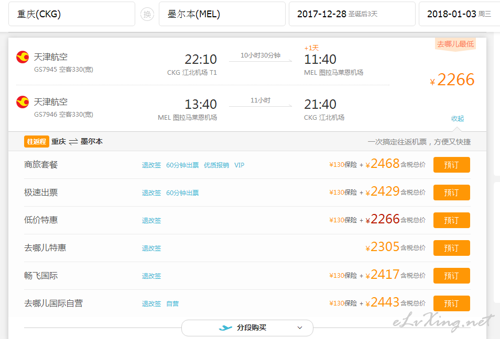500x339 pixels.
Task: Click the 商旅套餐 fare name
Action: [x=41, y=165]
